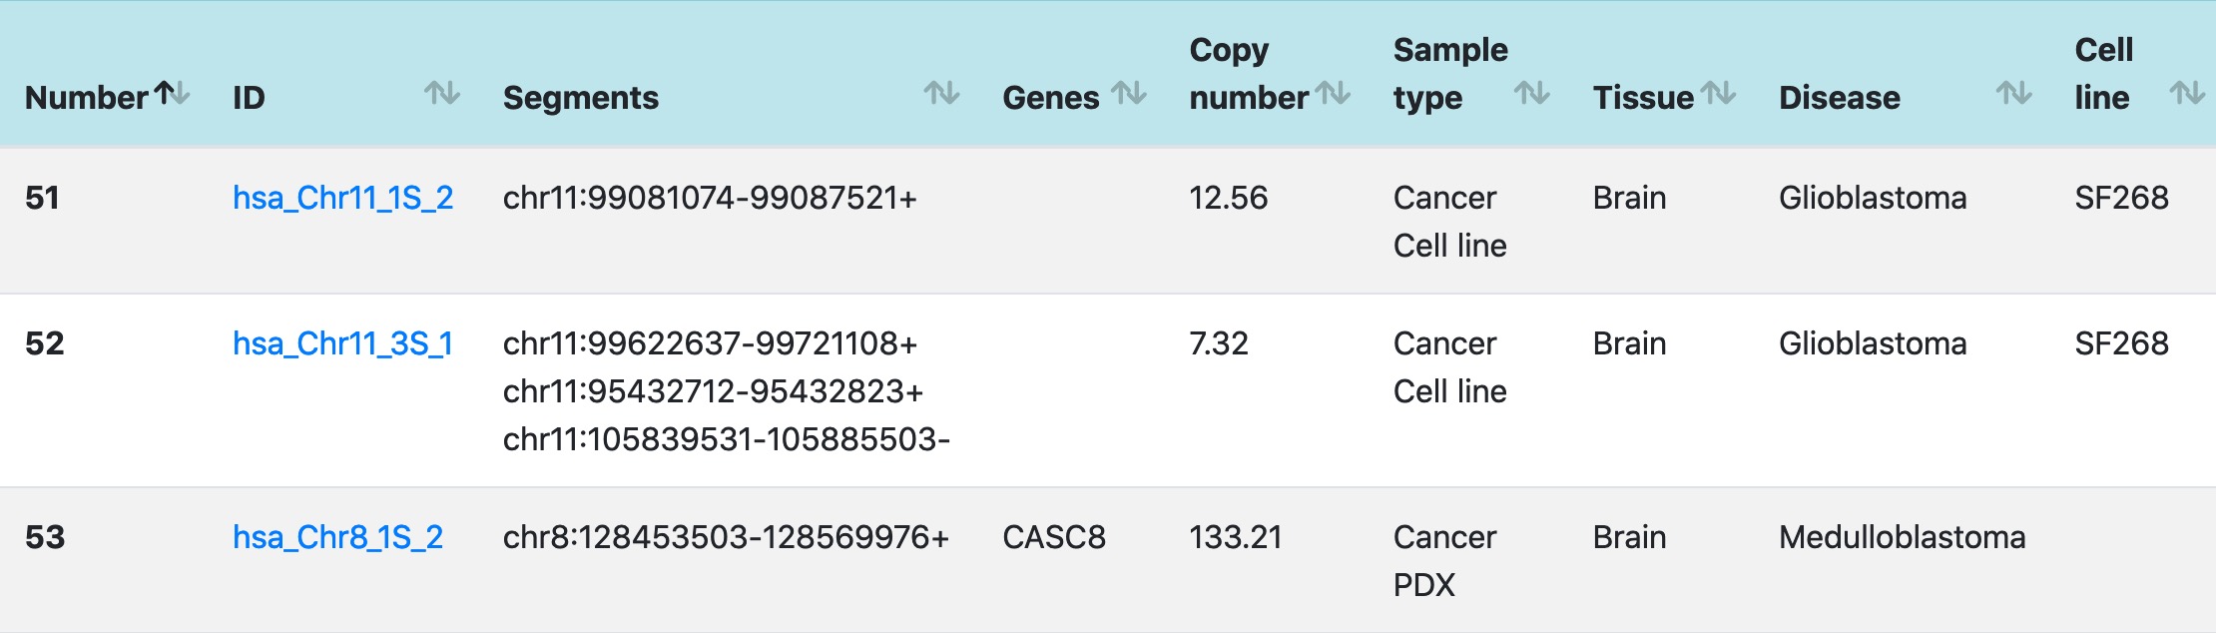The image size is (2216, 633).
Task: Click the CASC8 gene cell
Action: [1054, 537]
